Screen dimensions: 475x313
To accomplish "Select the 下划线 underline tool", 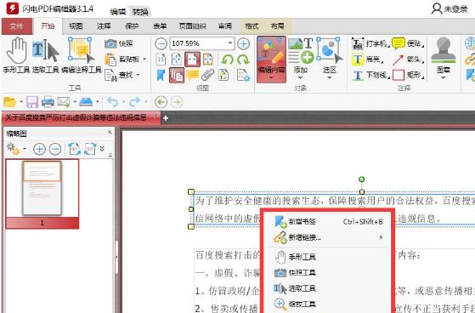I will [370, 75].
